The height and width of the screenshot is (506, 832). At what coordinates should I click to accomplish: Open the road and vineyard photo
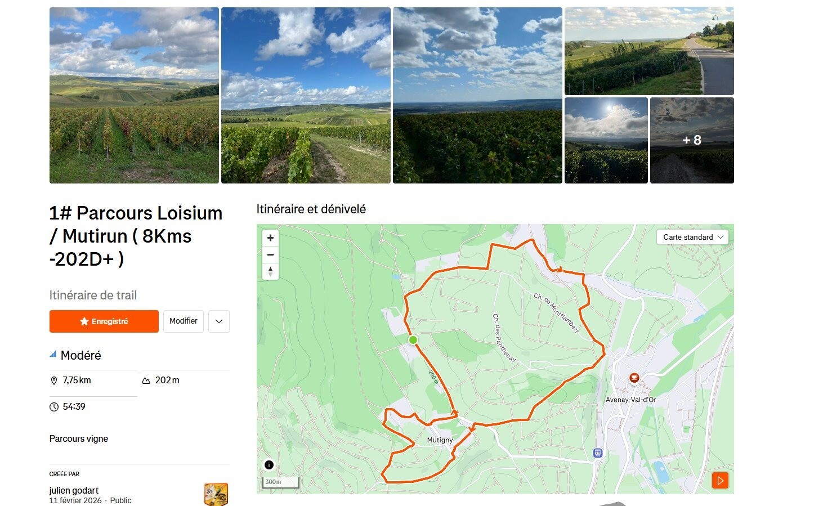pyautogui.click(x=649, y=51)
